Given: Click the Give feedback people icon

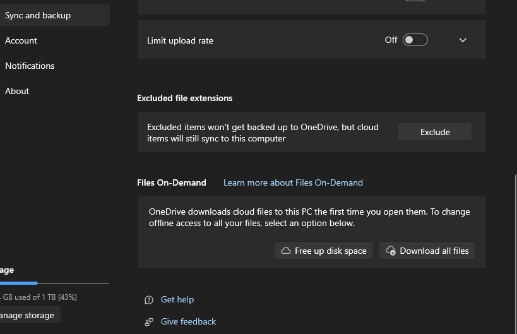Looking at the screenshot, I should pyautogui.click(x=149, y=322).
